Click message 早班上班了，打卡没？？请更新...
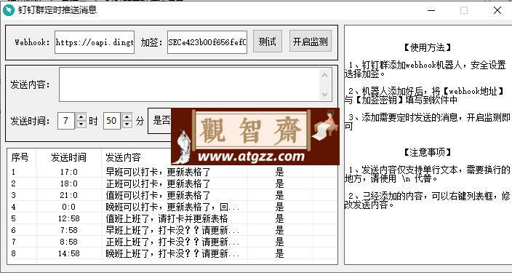This screenshot has width=512, height=273. click(172, 230)
